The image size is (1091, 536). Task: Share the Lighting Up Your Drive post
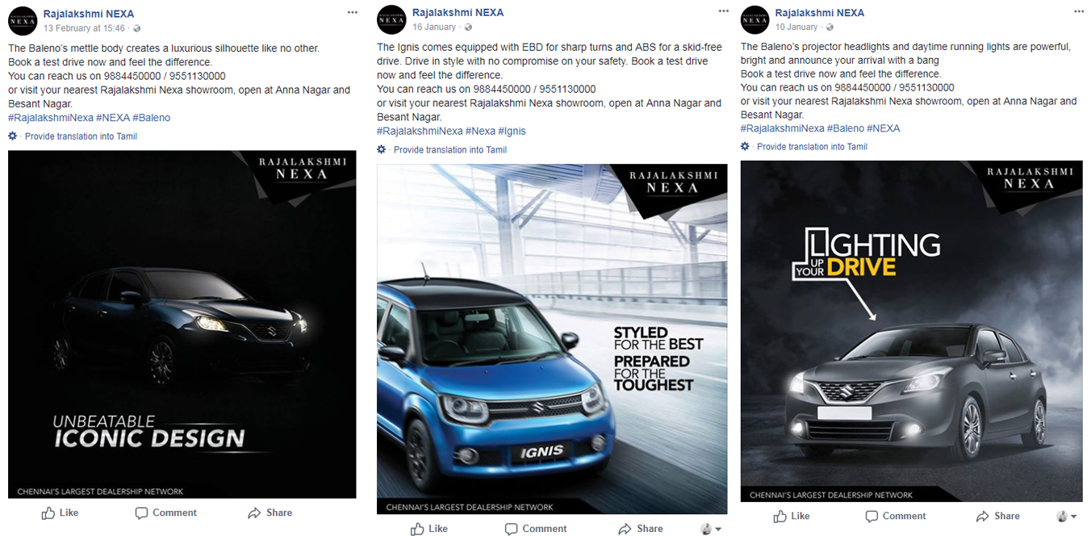(x=997, y=516)
